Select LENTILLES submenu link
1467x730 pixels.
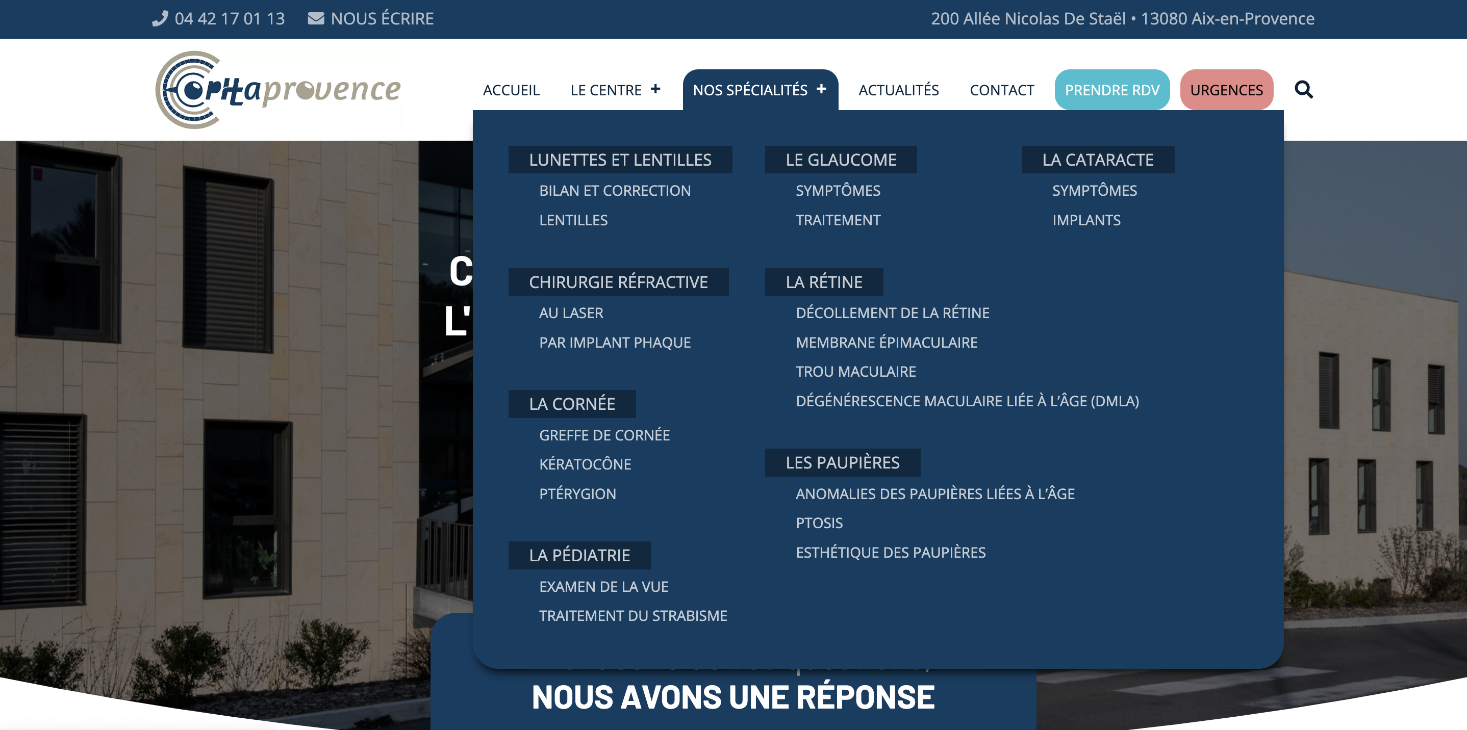(573, 220)
